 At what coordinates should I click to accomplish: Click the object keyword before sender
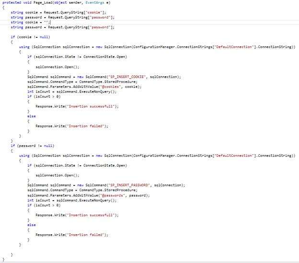pyautogui.click(x=60, y=3)
